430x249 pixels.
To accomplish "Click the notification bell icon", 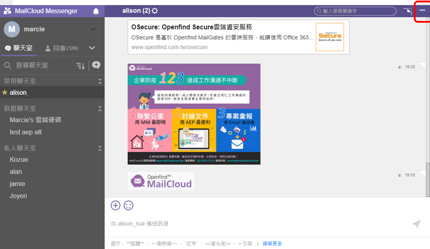I will pos(96,11).
